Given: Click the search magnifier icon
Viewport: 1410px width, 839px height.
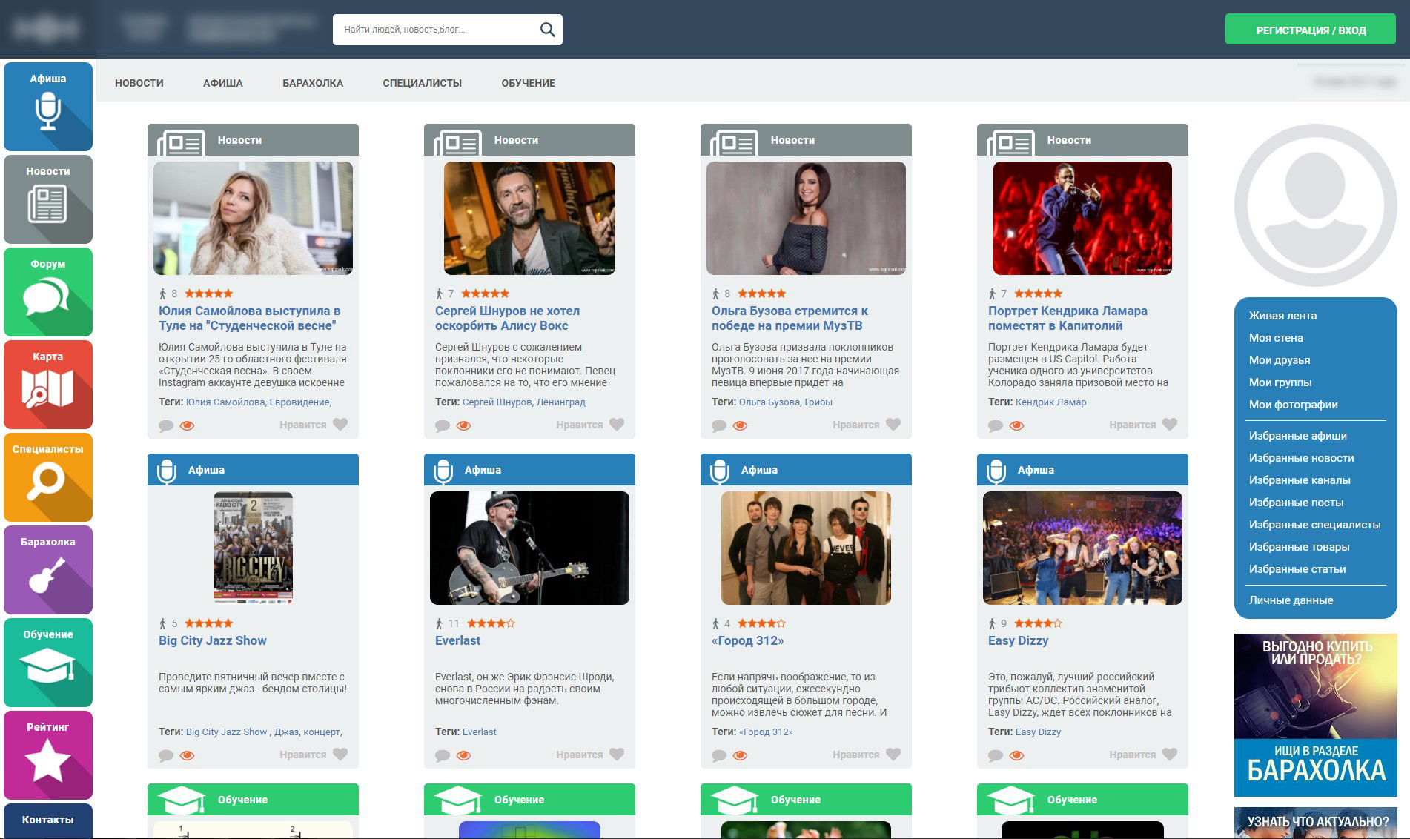Looking at the screenshot, I should pyautogui.click(x=547, y=30).
